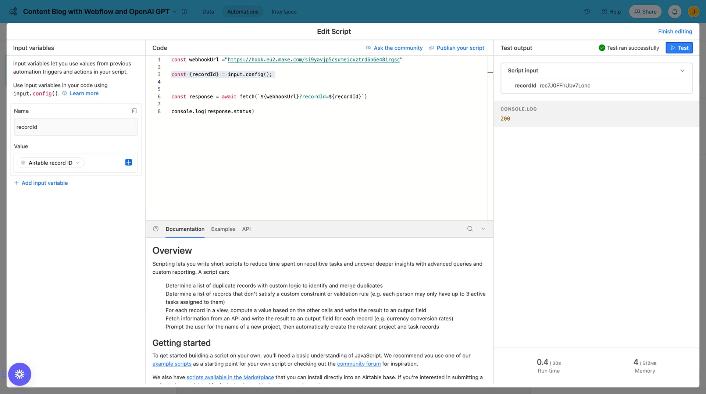Open the user account avatar

pos(693,11)
